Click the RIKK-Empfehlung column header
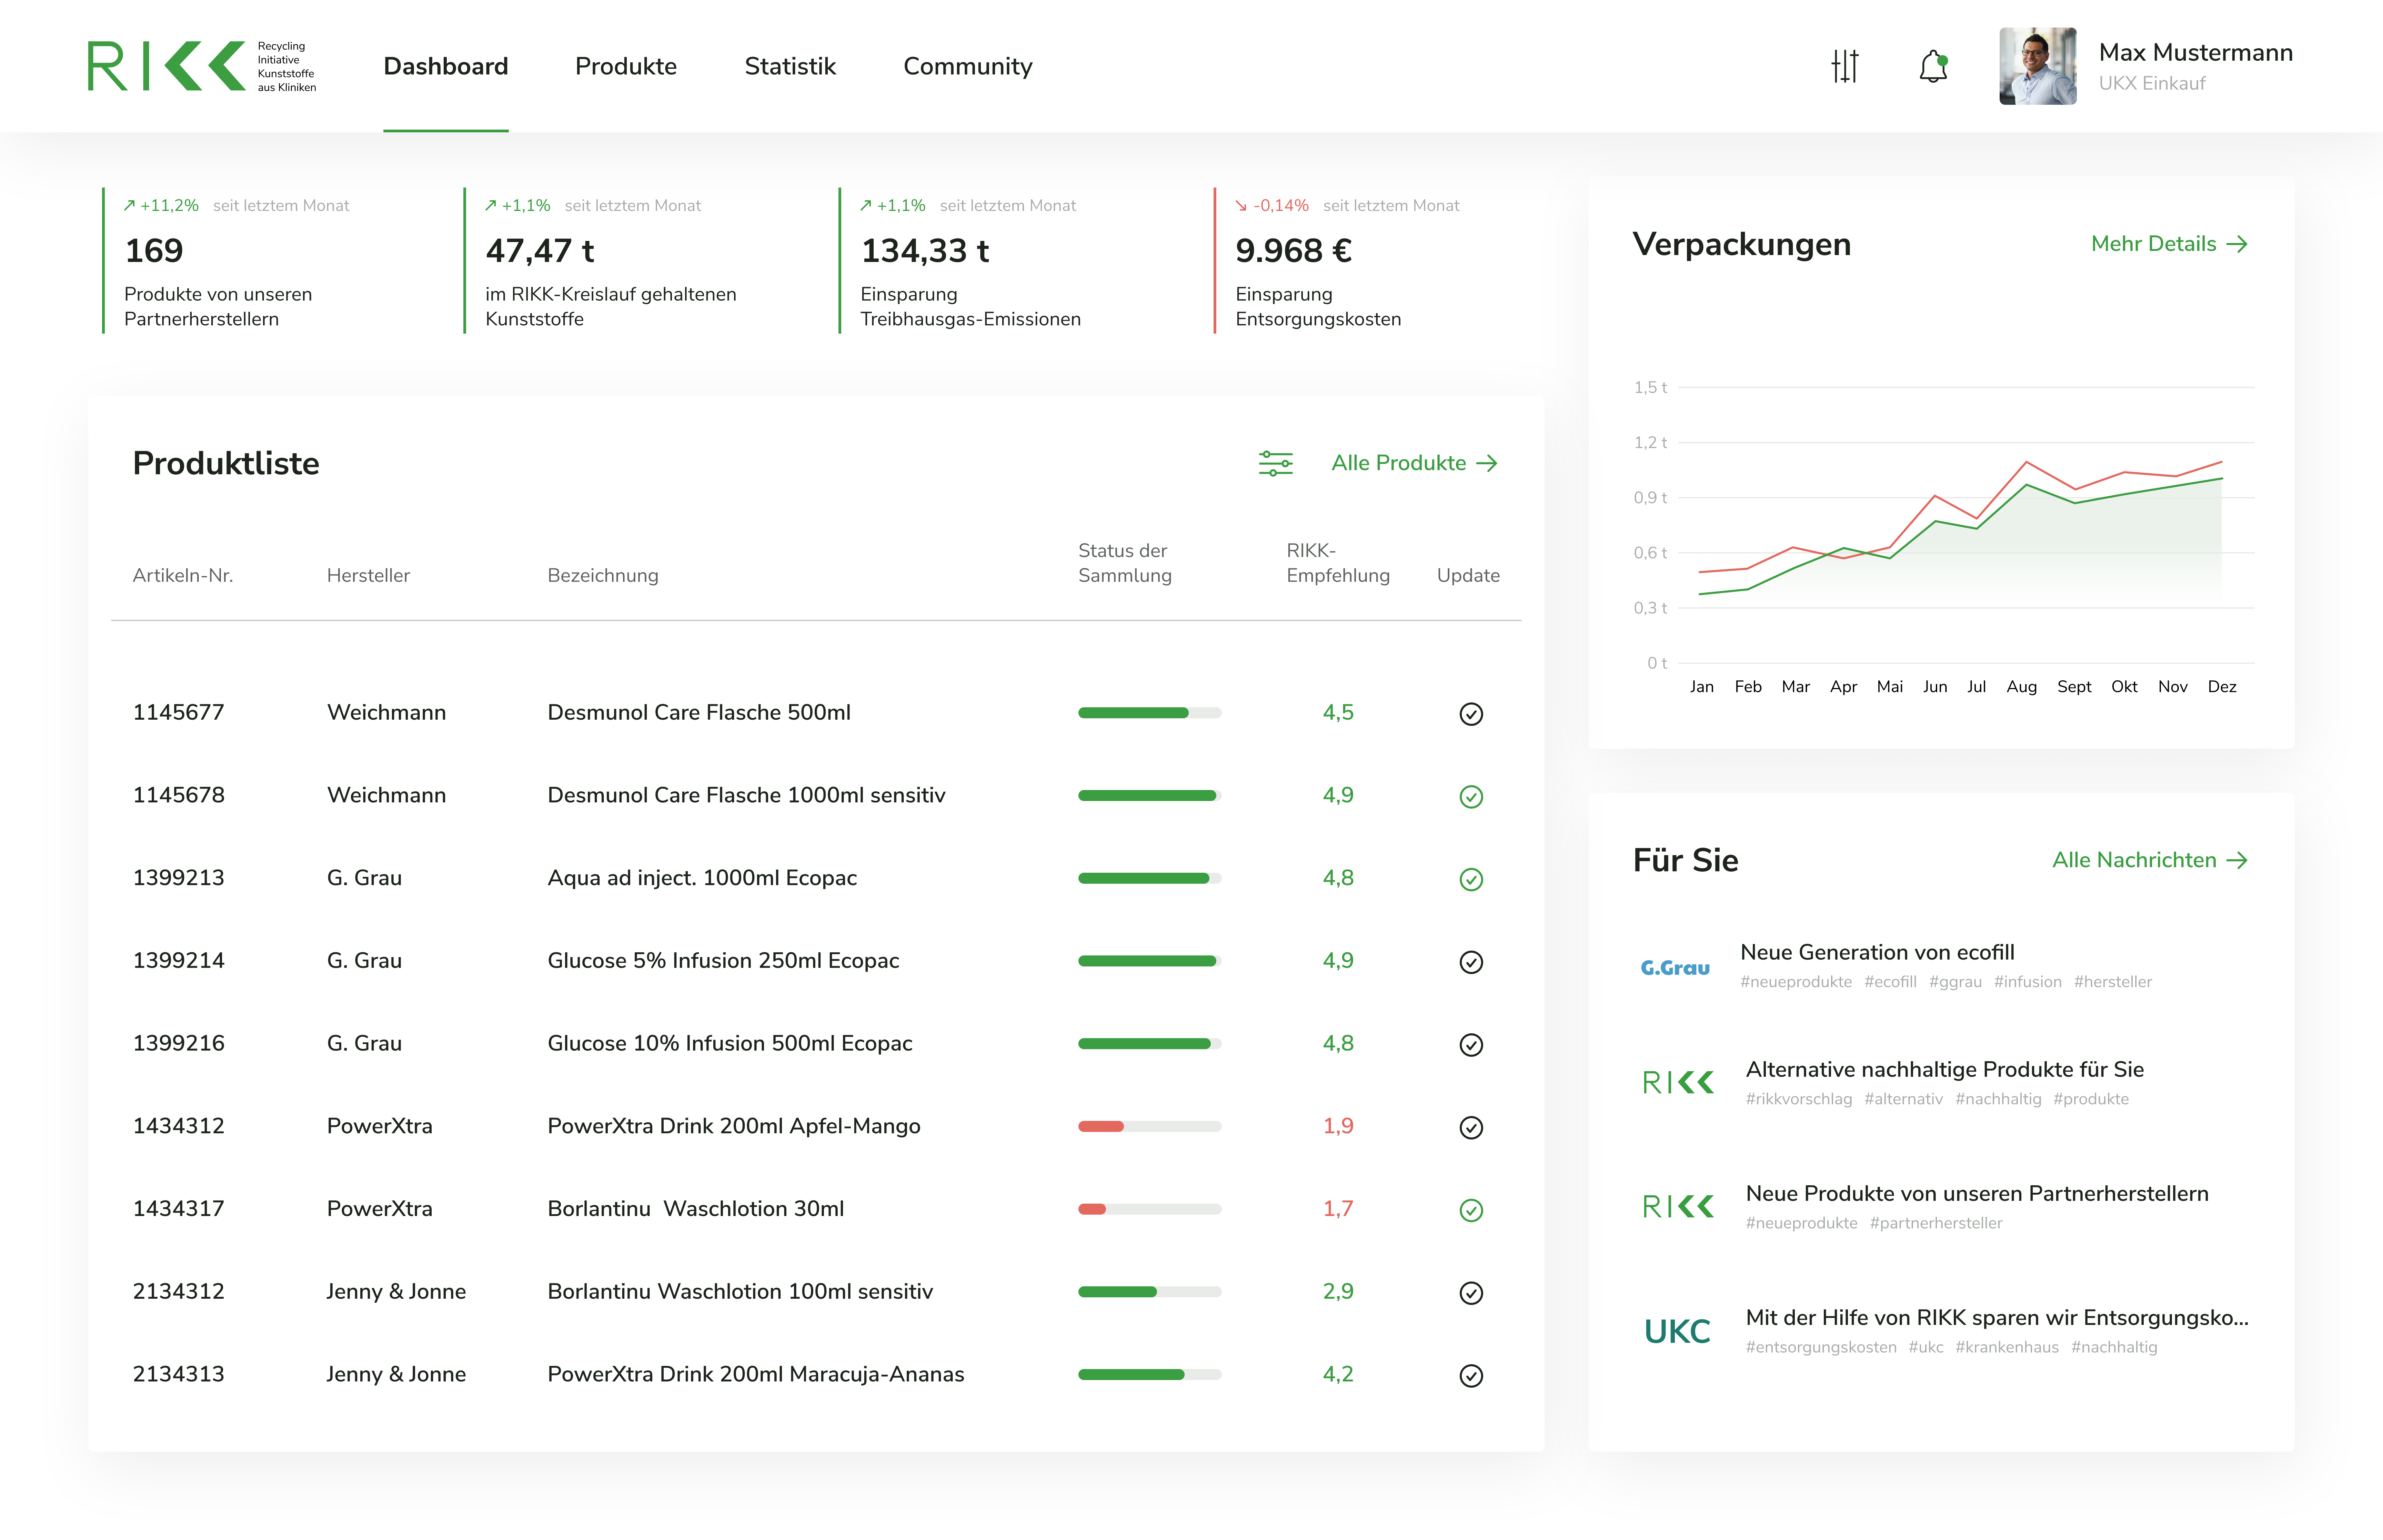This screenshot has height=1540, width=2383. (x=1338, y=563)
